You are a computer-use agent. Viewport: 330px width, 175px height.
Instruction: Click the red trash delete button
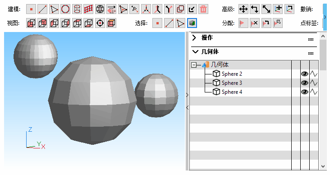(203, 9)
